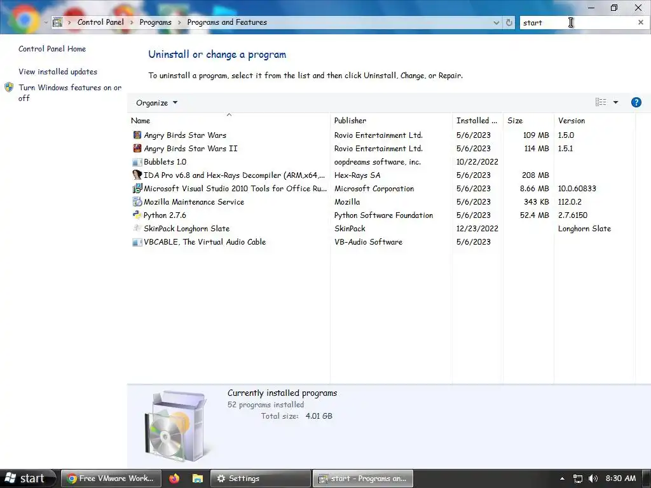
Task: Sort by the Installed On column header
Action: click(x=477, y=120)
